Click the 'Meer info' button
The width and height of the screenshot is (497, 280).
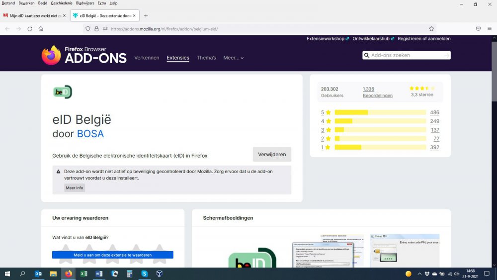coord(75,187)
